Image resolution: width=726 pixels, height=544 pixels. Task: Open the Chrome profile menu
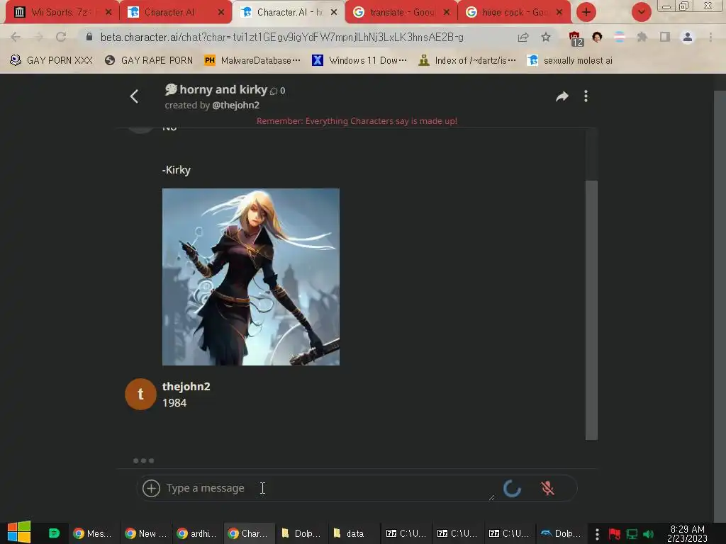tap(688, 37)
